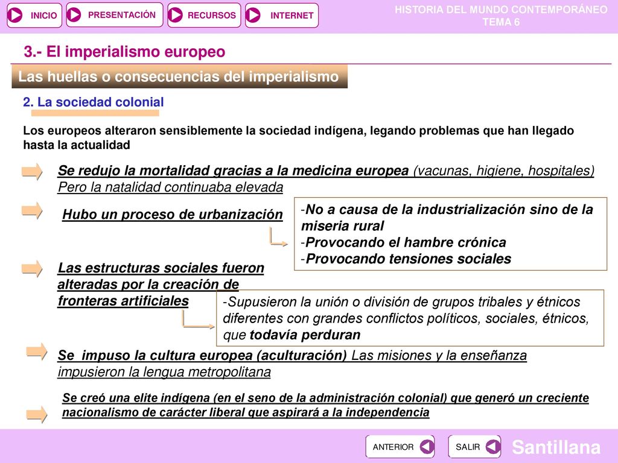Click the arrow icon beside SALIR
Screen dimensions: 618x463
click(493, 447)
